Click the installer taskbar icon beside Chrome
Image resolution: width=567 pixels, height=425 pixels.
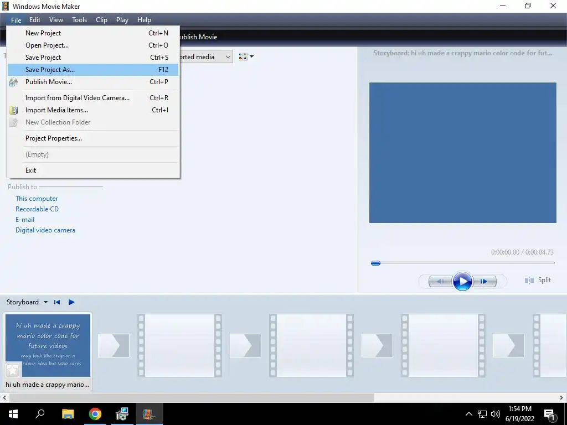122,414
